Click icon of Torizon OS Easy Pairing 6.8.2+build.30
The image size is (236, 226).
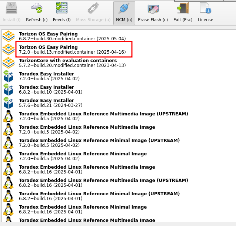pyautogui.click(x=9, y=36)
